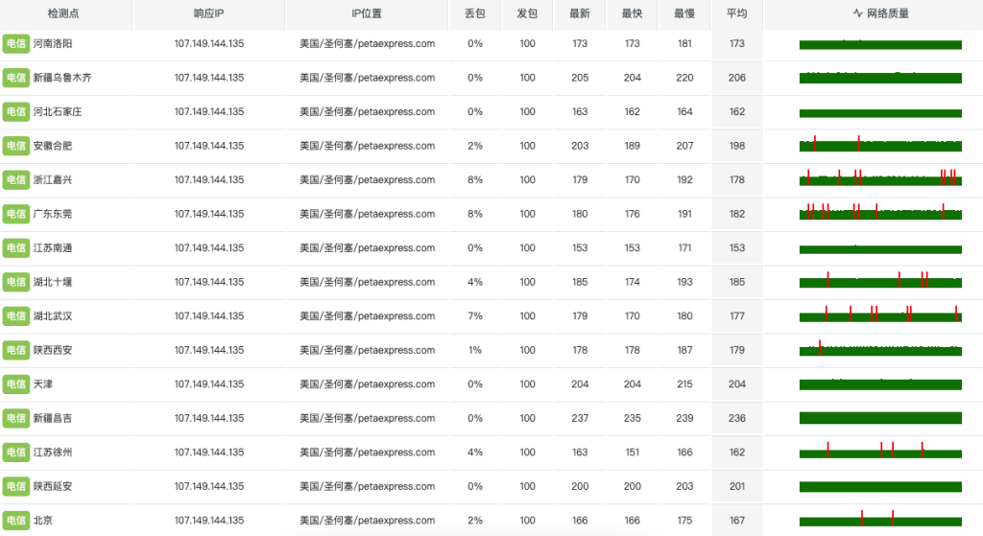Open 107.149.144.135 in the 河北石家庄 row
The image size is (983, 536).
208,111
